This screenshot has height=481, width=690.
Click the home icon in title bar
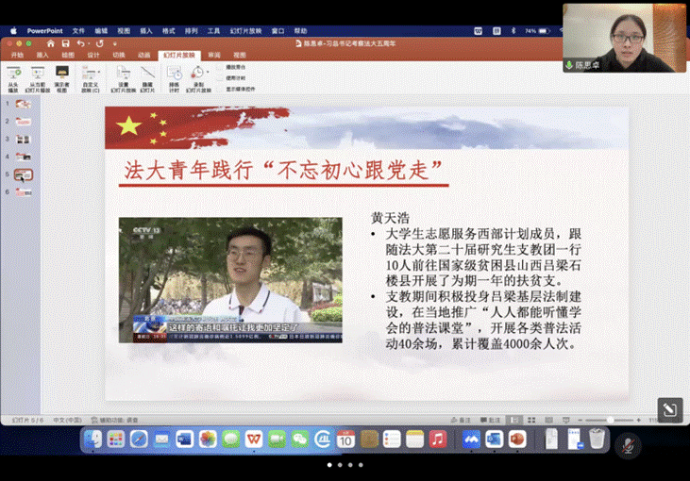pyautogui.click(x=51, y=43)
